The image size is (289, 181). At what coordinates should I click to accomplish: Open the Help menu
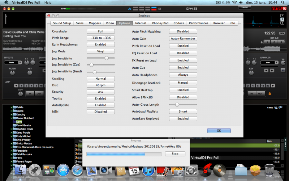tap(48, 2)
